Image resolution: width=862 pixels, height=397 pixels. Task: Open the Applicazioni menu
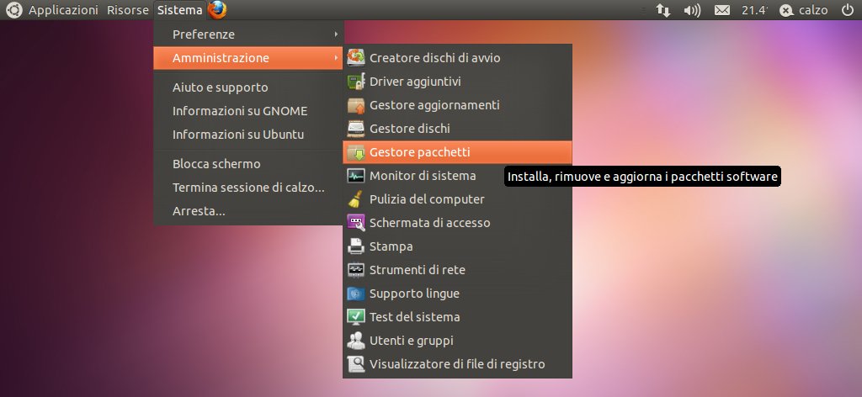65,10
